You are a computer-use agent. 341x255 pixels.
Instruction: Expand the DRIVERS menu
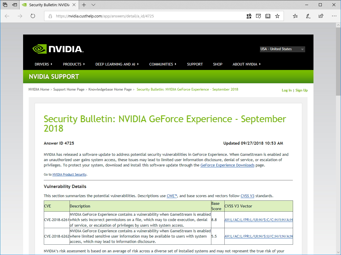(x=44, y=64)
